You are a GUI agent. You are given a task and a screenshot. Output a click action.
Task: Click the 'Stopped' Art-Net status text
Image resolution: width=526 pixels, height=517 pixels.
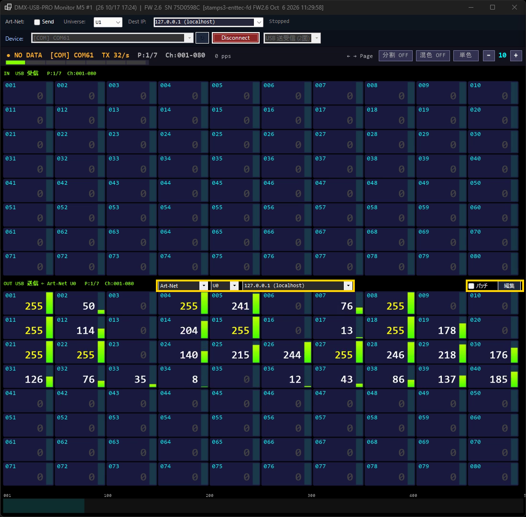279,22
